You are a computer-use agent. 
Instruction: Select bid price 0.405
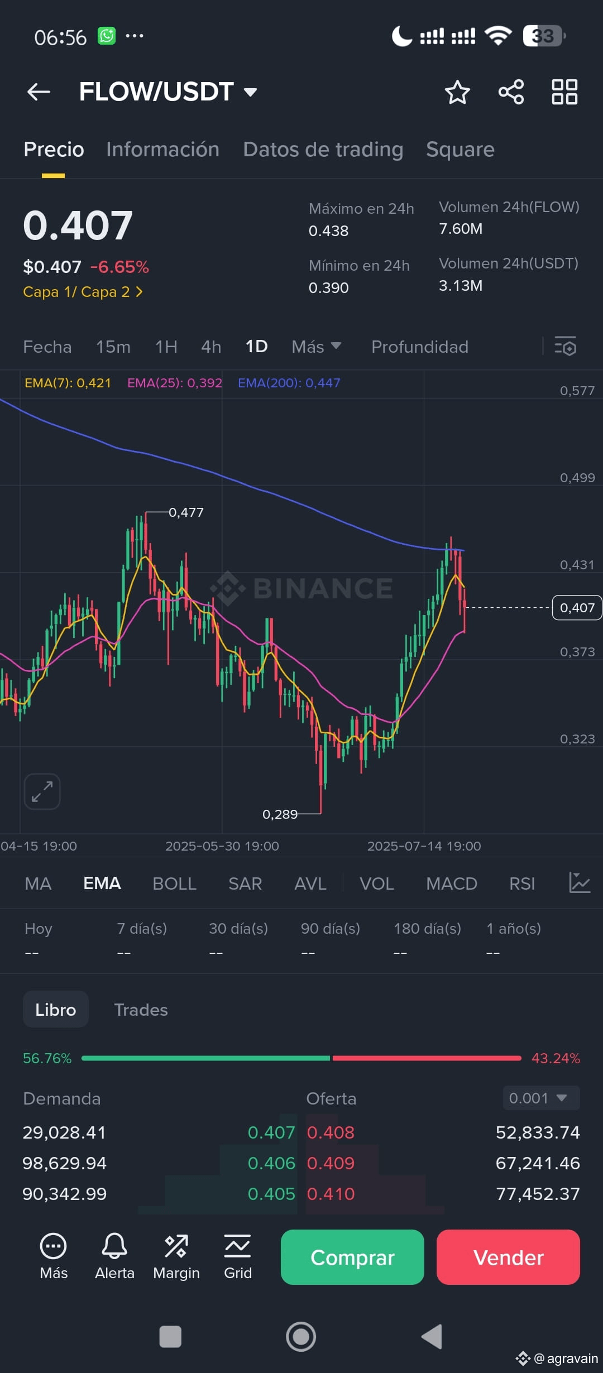coord(271,1194)
